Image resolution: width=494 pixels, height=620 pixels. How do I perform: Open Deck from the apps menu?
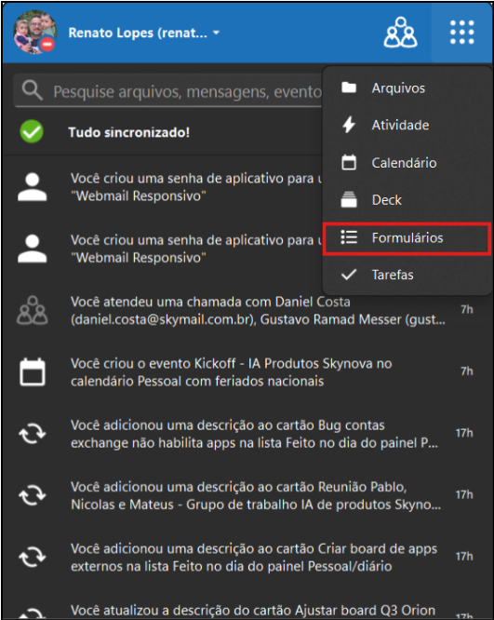click(x=407, y=200)
